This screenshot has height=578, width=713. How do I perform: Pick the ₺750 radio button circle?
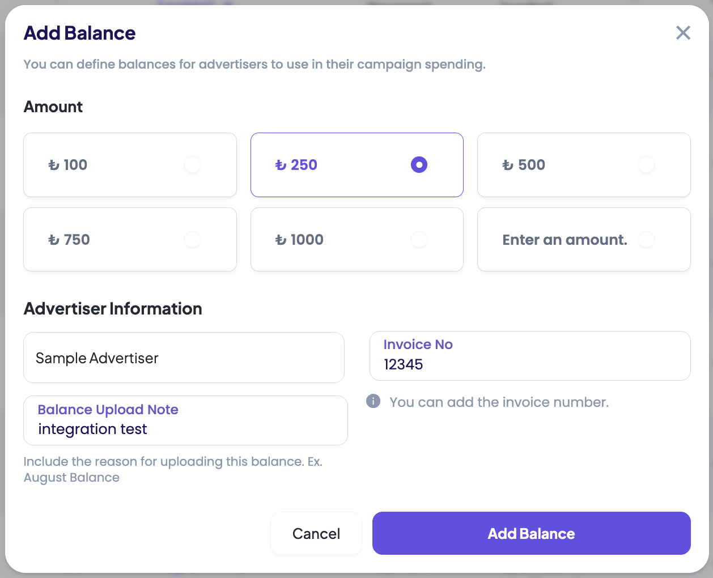tap(193, 240)
